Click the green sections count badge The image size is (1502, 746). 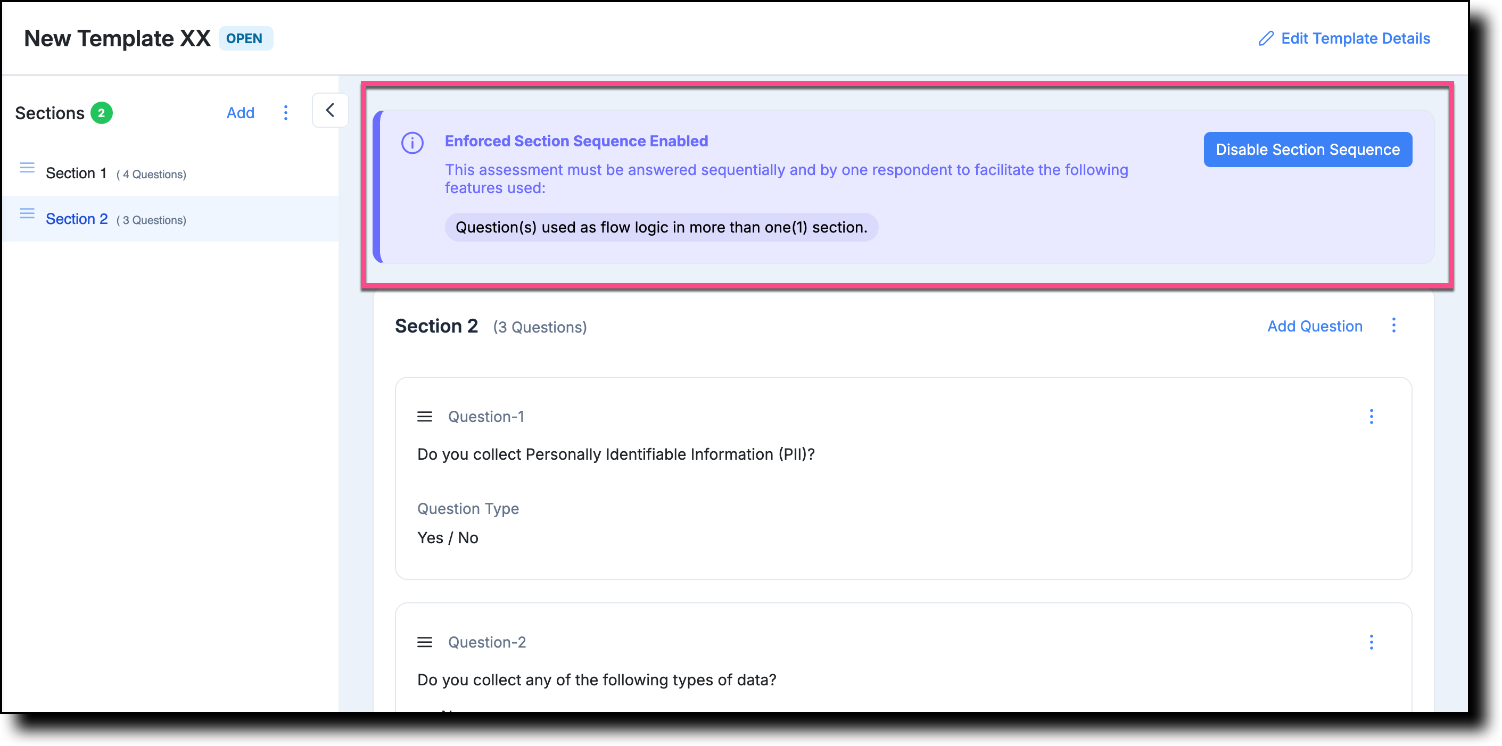[101, 112]
